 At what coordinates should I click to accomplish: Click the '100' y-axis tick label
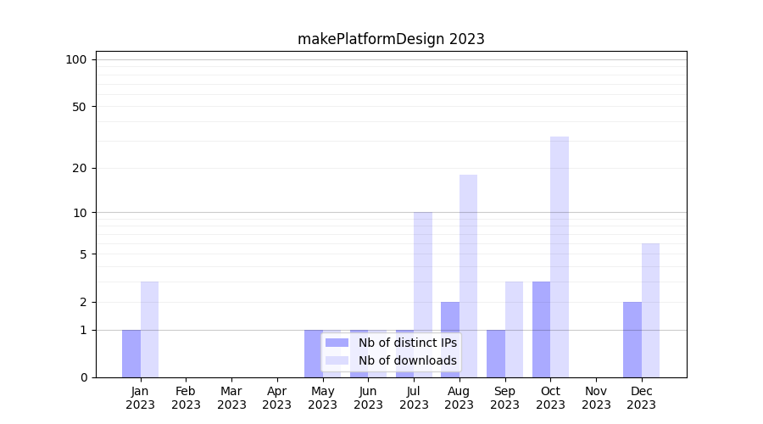pos(76,59)
